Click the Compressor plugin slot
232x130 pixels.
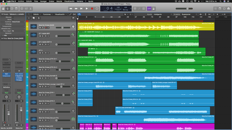pos(7,76)
